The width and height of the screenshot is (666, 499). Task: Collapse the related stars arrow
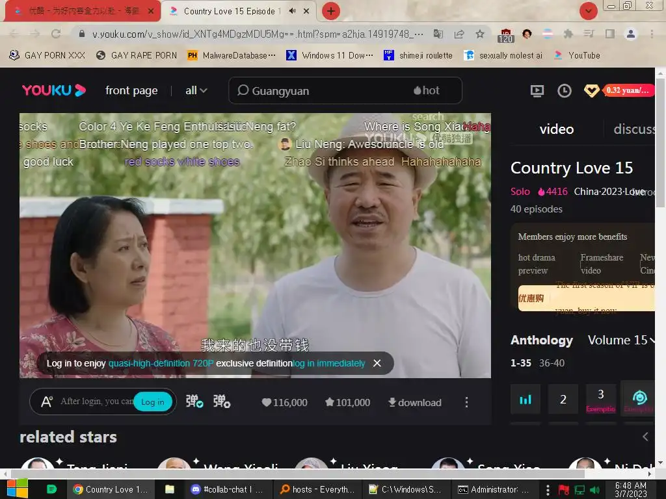pyautogui.click(x=646, y=437)
